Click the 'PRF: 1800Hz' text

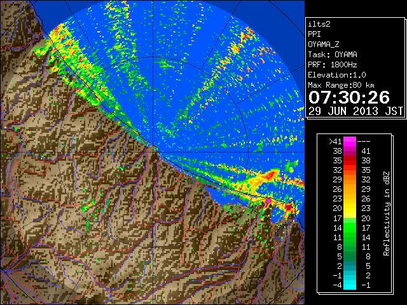[x=333, y=65]
